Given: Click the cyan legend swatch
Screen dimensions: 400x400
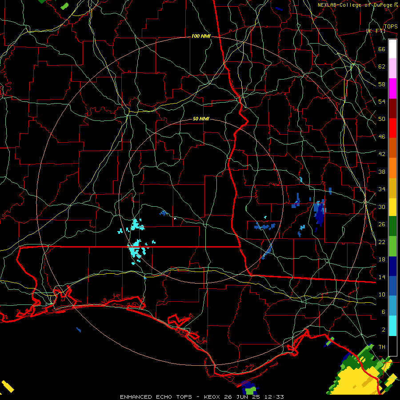Looking at the screenshot, I should click(392, 326).
